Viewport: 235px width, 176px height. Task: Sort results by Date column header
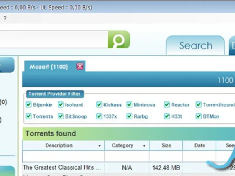pyautogui.click(x=199, y=145)
